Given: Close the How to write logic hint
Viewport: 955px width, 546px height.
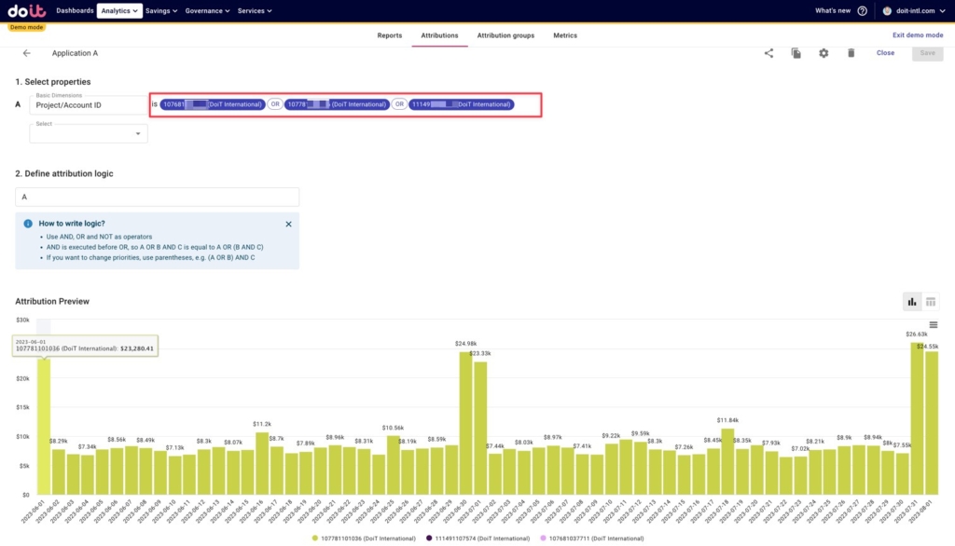Looking at the screenshot, I should 289,224.
